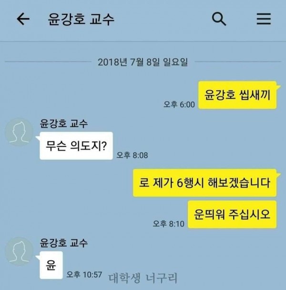Open the hamburger menu icon
Viewport: 286px width, 290px height.
[x=264, y=19]
